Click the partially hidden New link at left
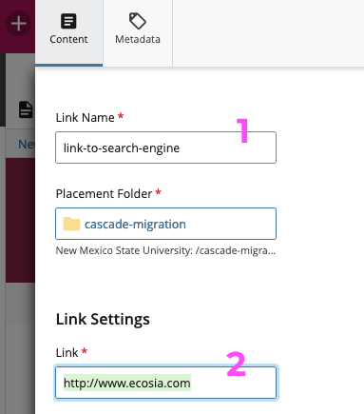Screen dimensions: 364x414 [27, 145]
